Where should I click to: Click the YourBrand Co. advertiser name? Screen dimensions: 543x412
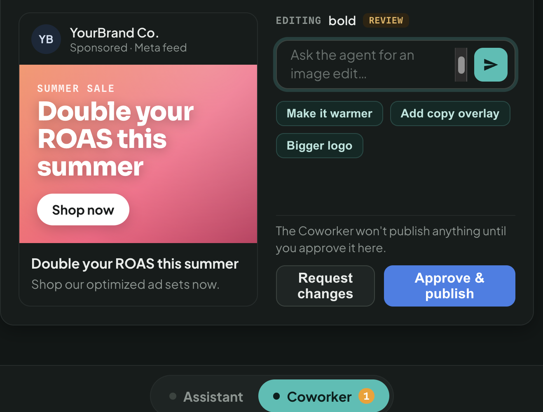click(x=114, y=33)
